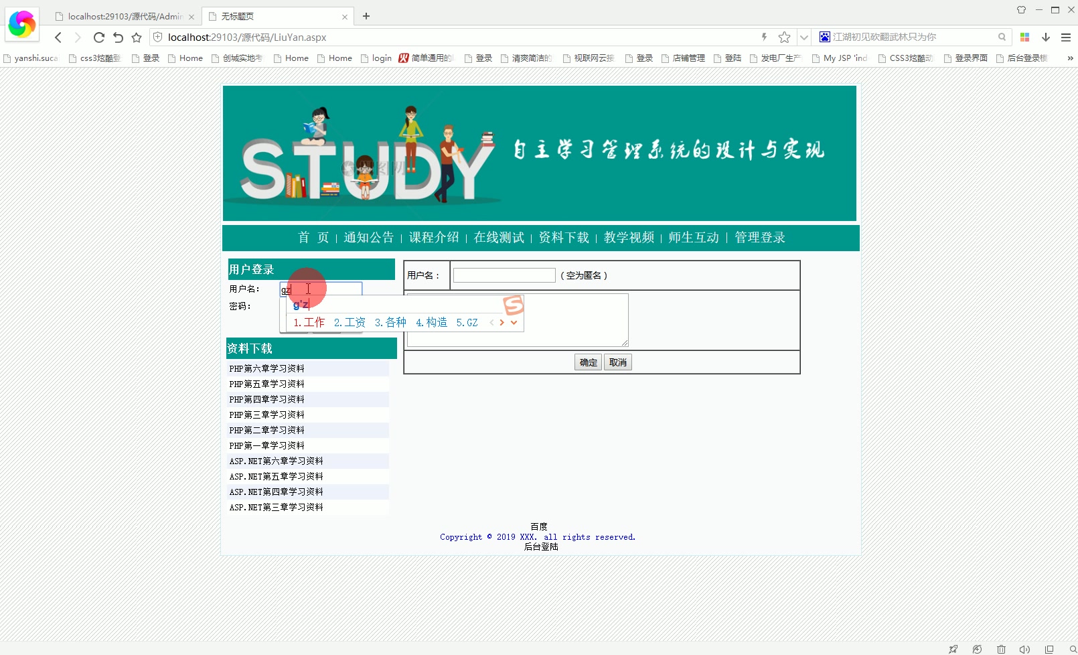This screenshot has width=1078, height=655.
Task: Open 课程介绍 in the navigation menu
Action: tap(434, 238)
